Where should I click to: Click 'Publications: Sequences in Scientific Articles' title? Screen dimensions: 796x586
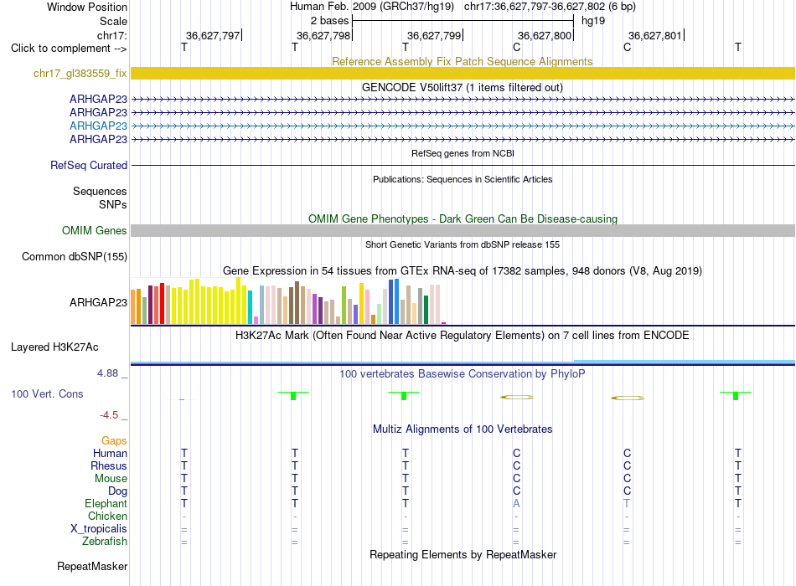463,179
